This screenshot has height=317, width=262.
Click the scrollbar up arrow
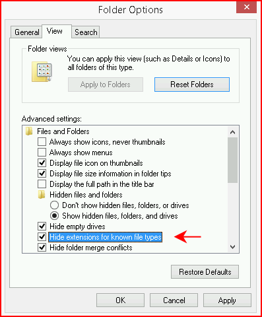pyautogui.click(x=232, y=132)
